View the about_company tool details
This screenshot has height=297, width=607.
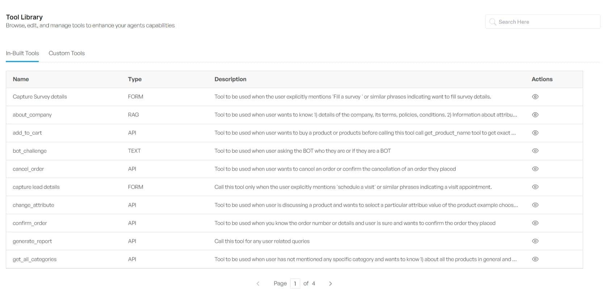[x=535, y=115]
